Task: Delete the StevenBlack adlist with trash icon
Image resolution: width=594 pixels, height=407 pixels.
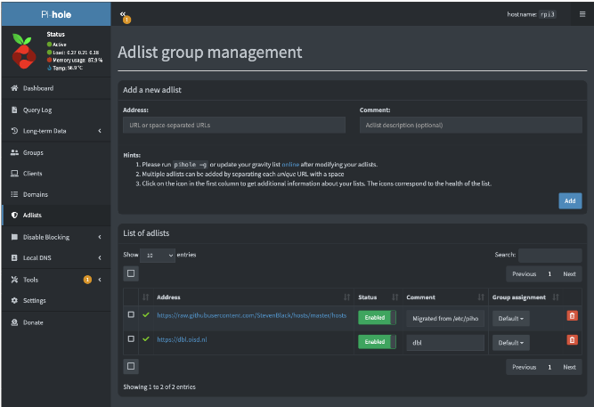Action: pyautogui.click(x=572, y=315)
